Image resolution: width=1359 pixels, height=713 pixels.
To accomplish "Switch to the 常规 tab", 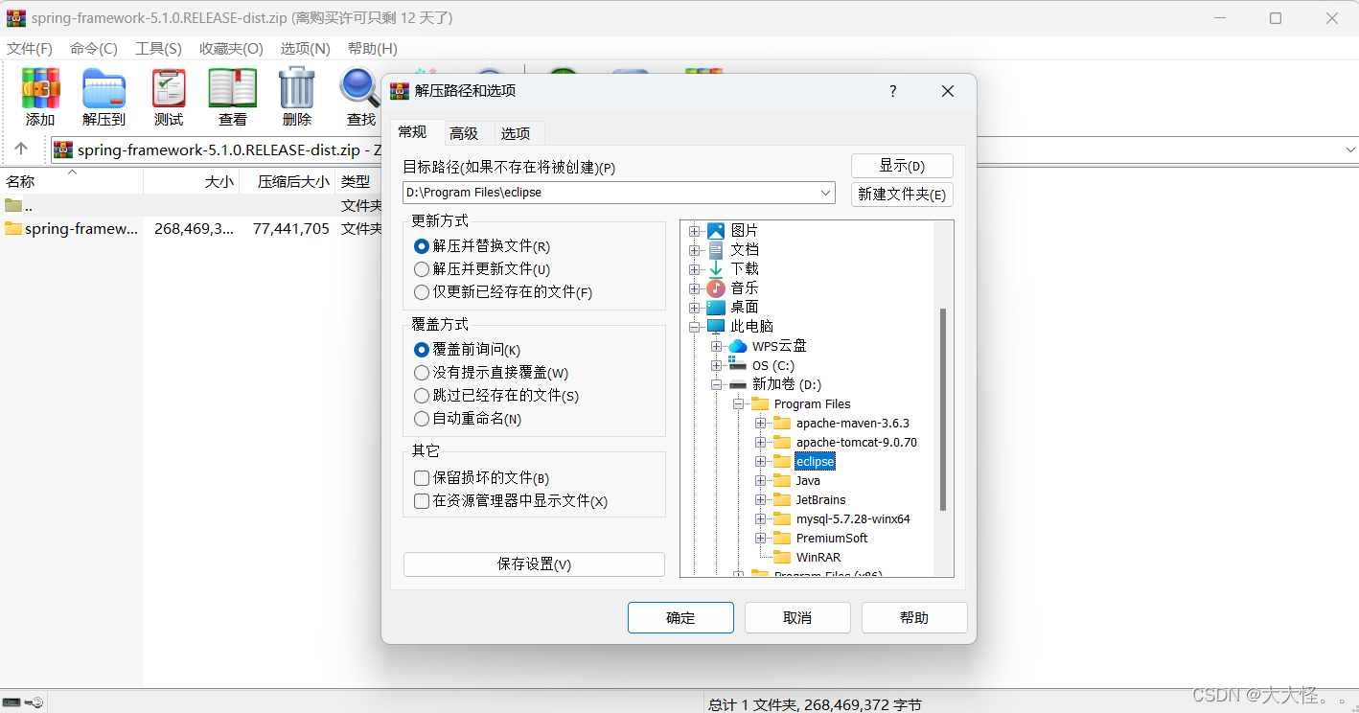I will [413, 131].
